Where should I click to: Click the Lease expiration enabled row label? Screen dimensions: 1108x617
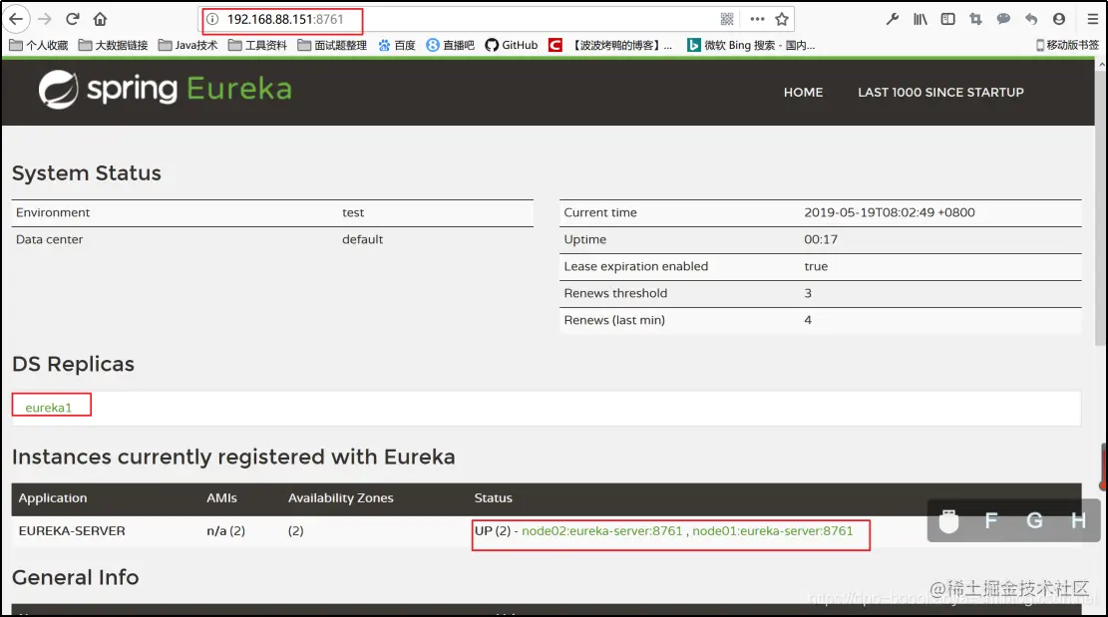pos(636,266)
